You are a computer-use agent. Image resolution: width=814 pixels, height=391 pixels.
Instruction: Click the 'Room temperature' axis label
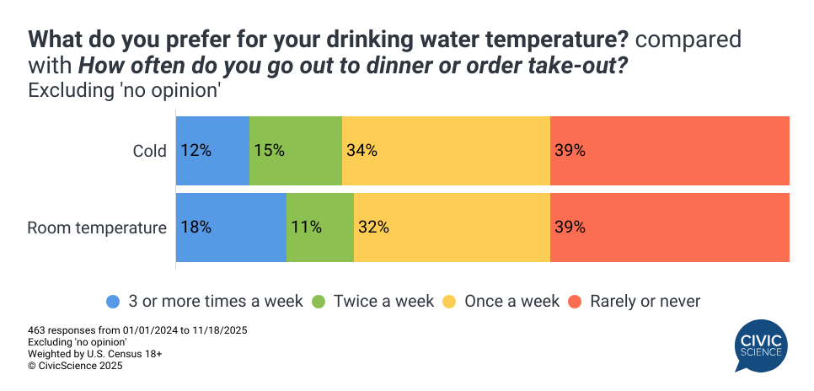click(x=96, y=228)
